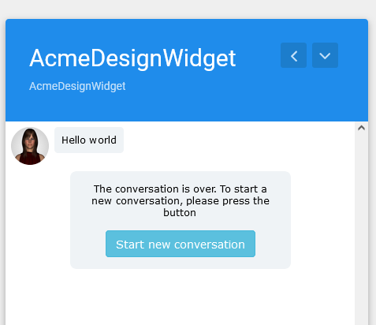
Task: Go back using the left chevron icon
Action: (x=293, y=55)
